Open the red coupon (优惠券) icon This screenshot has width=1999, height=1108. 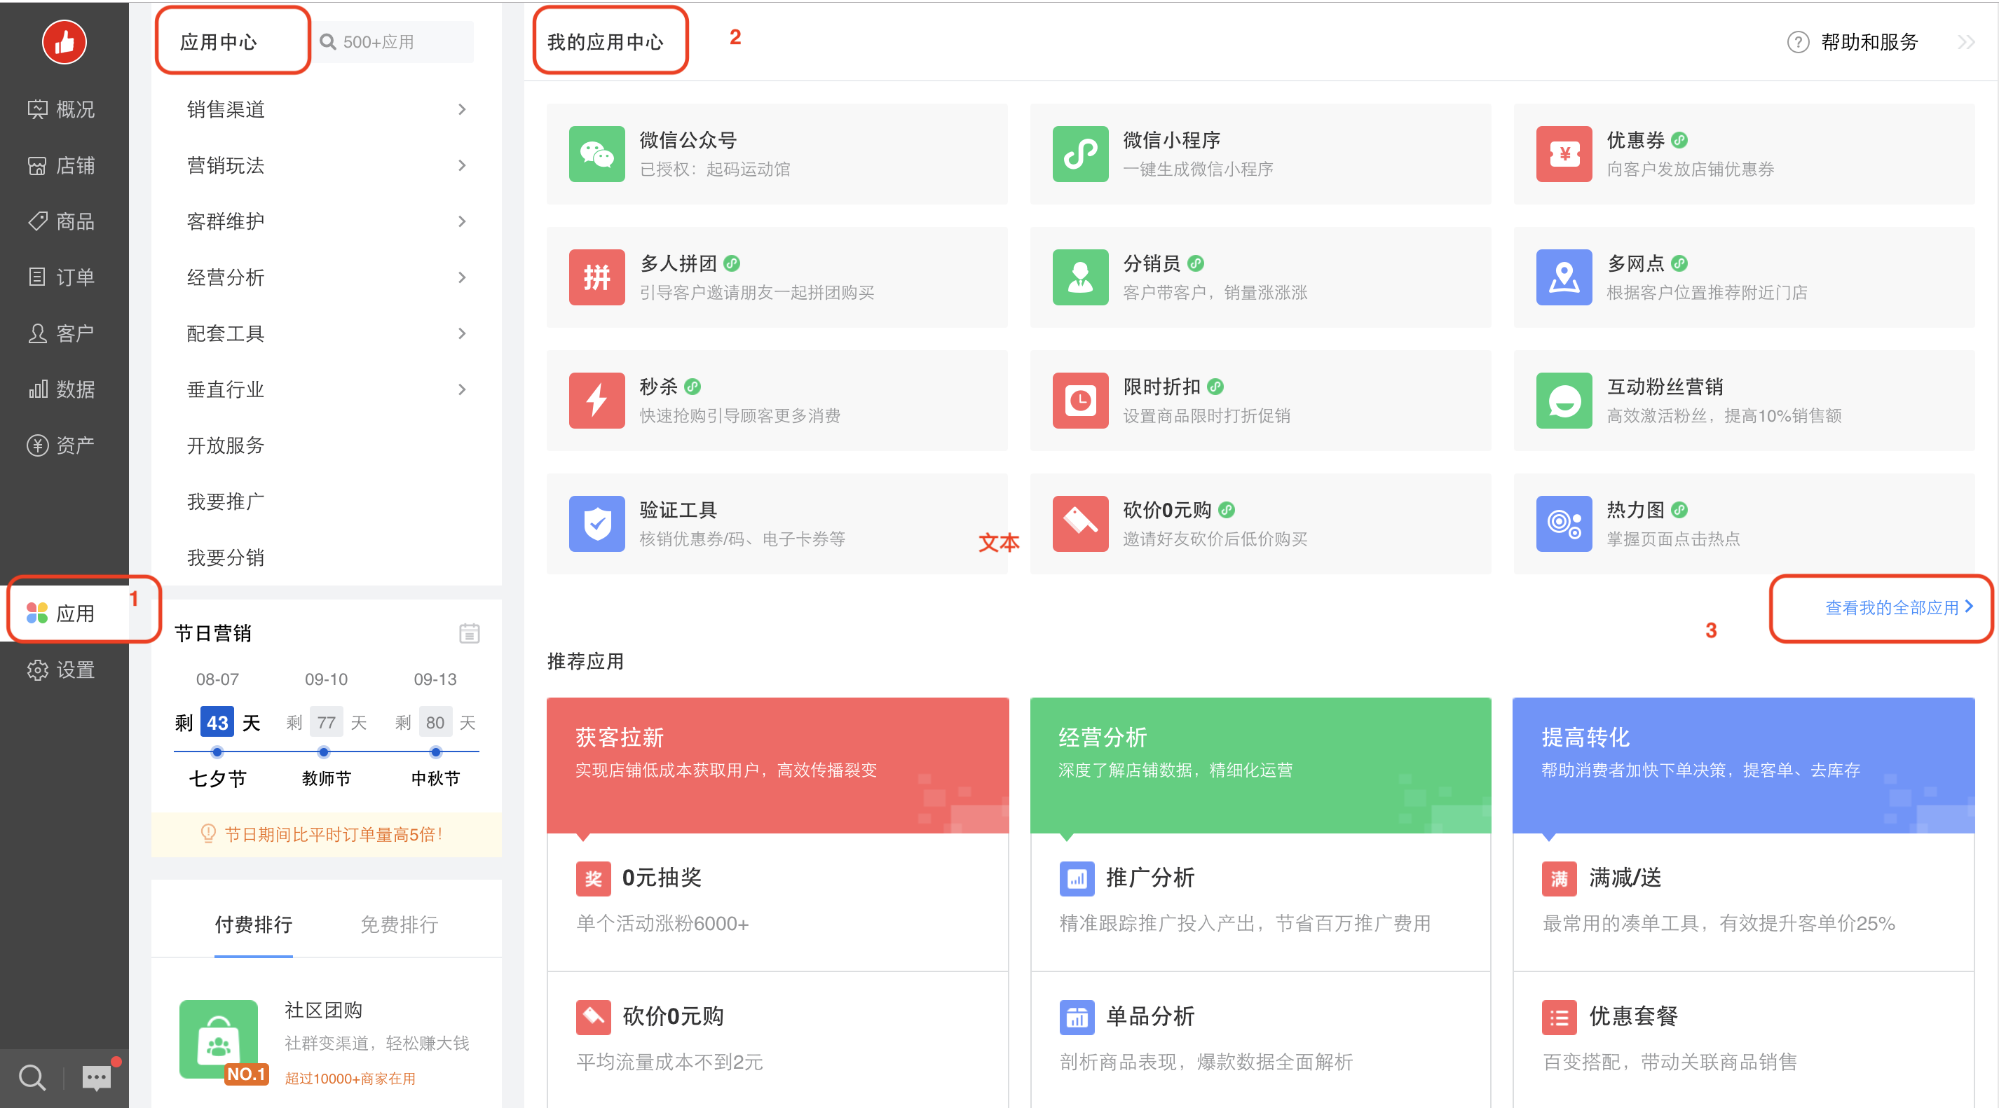point(1563,153)
